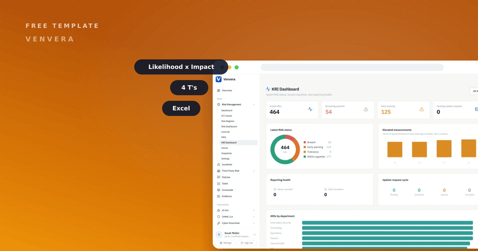Select Risk Register in sidebar
The width and height of the screenshot is (478, 251).
point(228,121)
